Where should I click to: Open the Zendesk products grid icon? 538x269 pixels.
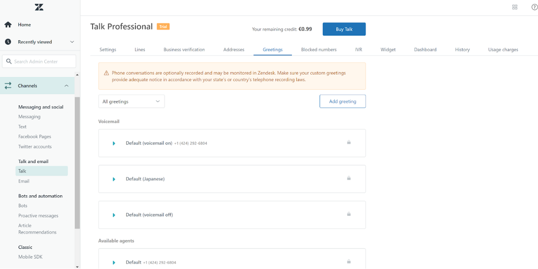(515, 7)
